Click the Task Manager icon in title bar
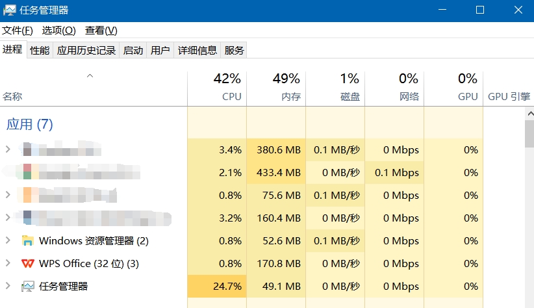Screen dimensions: 534x308 click(x=9, y=10)
